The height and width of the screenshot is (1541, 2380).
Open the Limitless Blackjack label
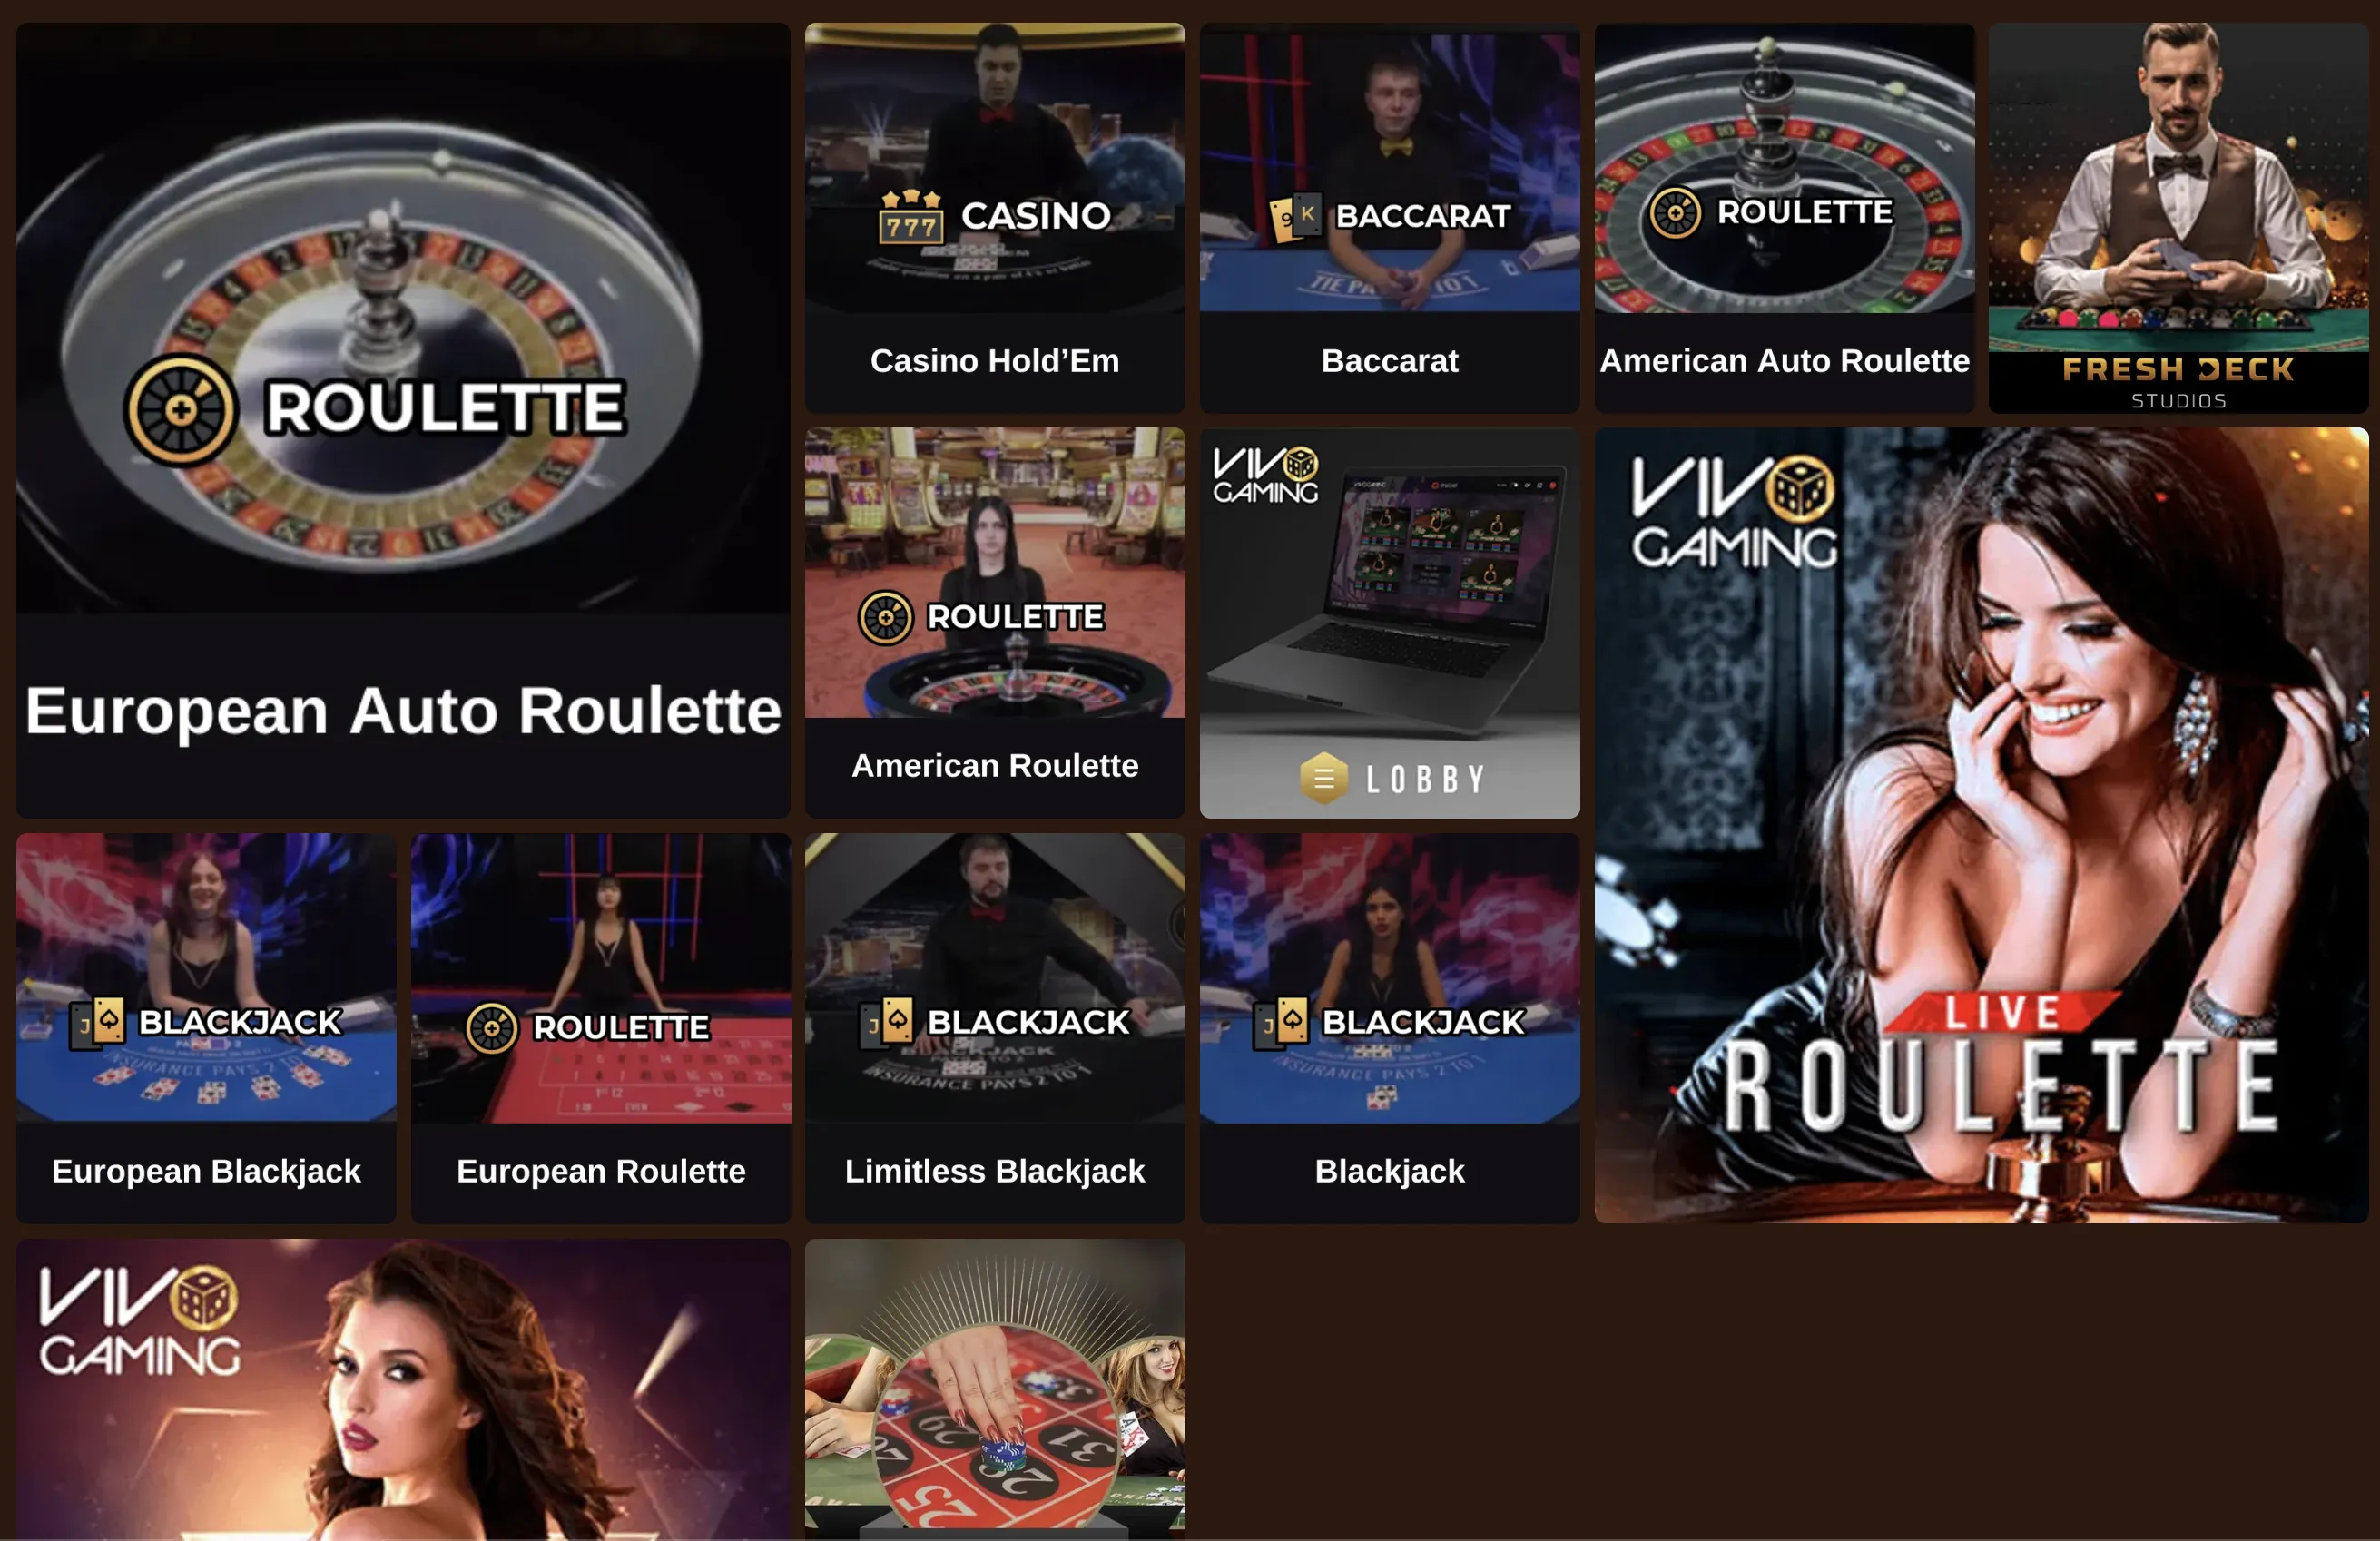tap(995, 1171)
